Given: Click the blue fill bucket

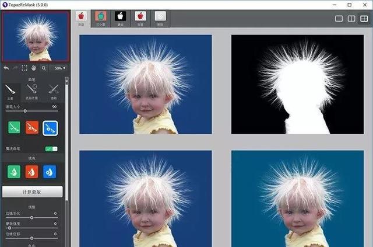Looking at the screenshot, I should click(50, 171).
